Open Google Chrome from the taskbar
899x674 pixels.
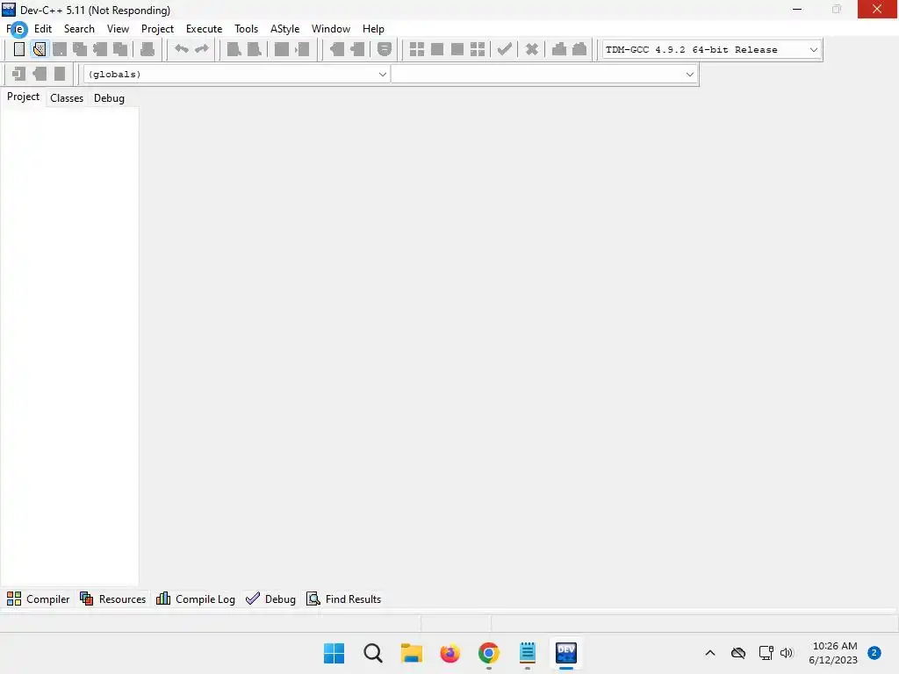(488, 653)
